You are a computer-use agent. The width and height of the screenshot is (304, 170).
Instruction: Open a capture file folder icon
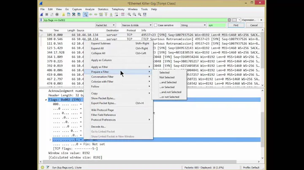[63, 14]
